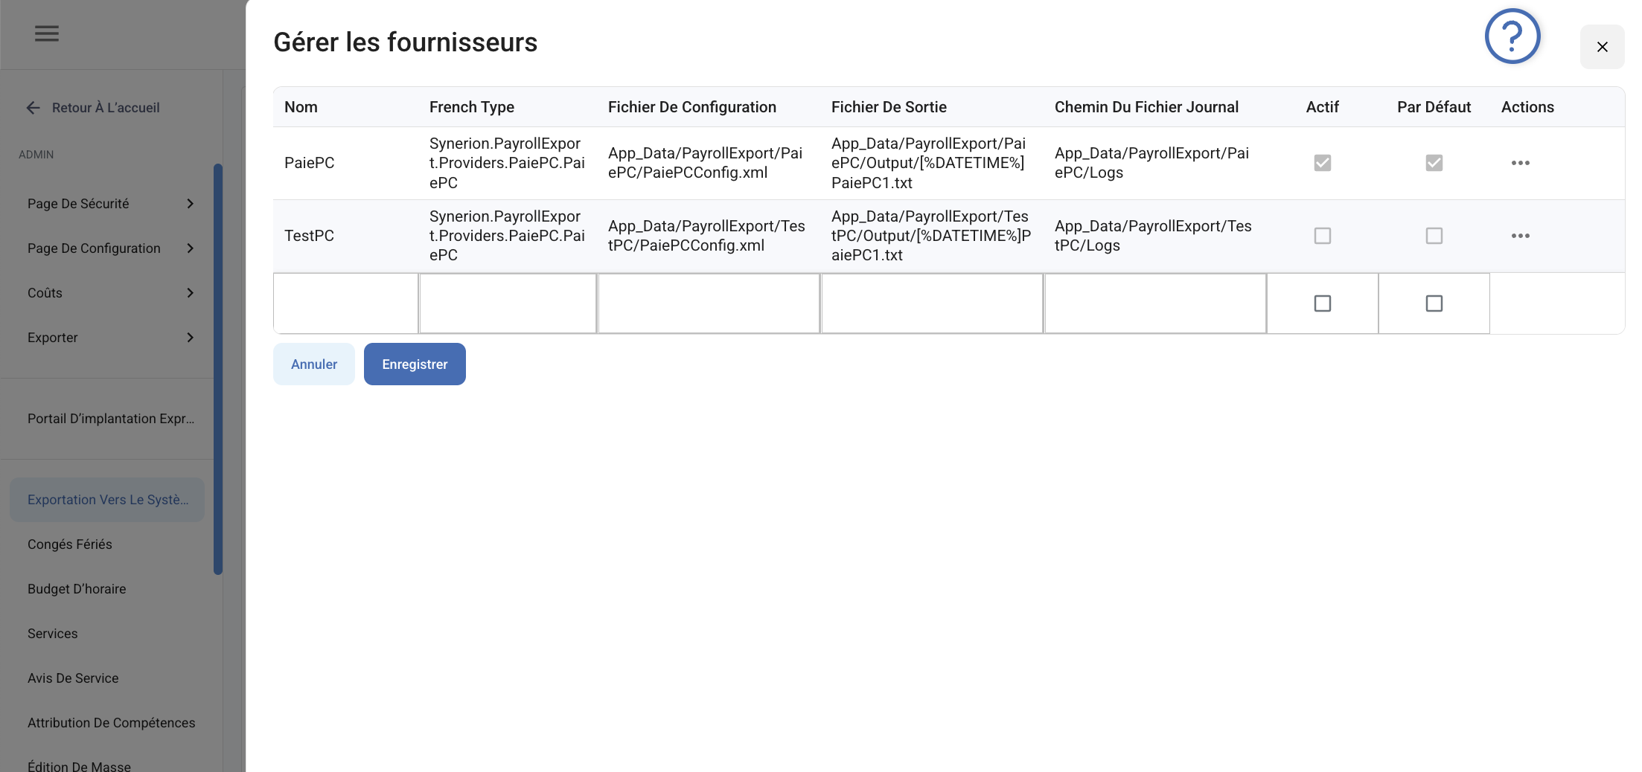Click the Annuler button
This screenshot has height=772, width=1642.
[313, 364]
